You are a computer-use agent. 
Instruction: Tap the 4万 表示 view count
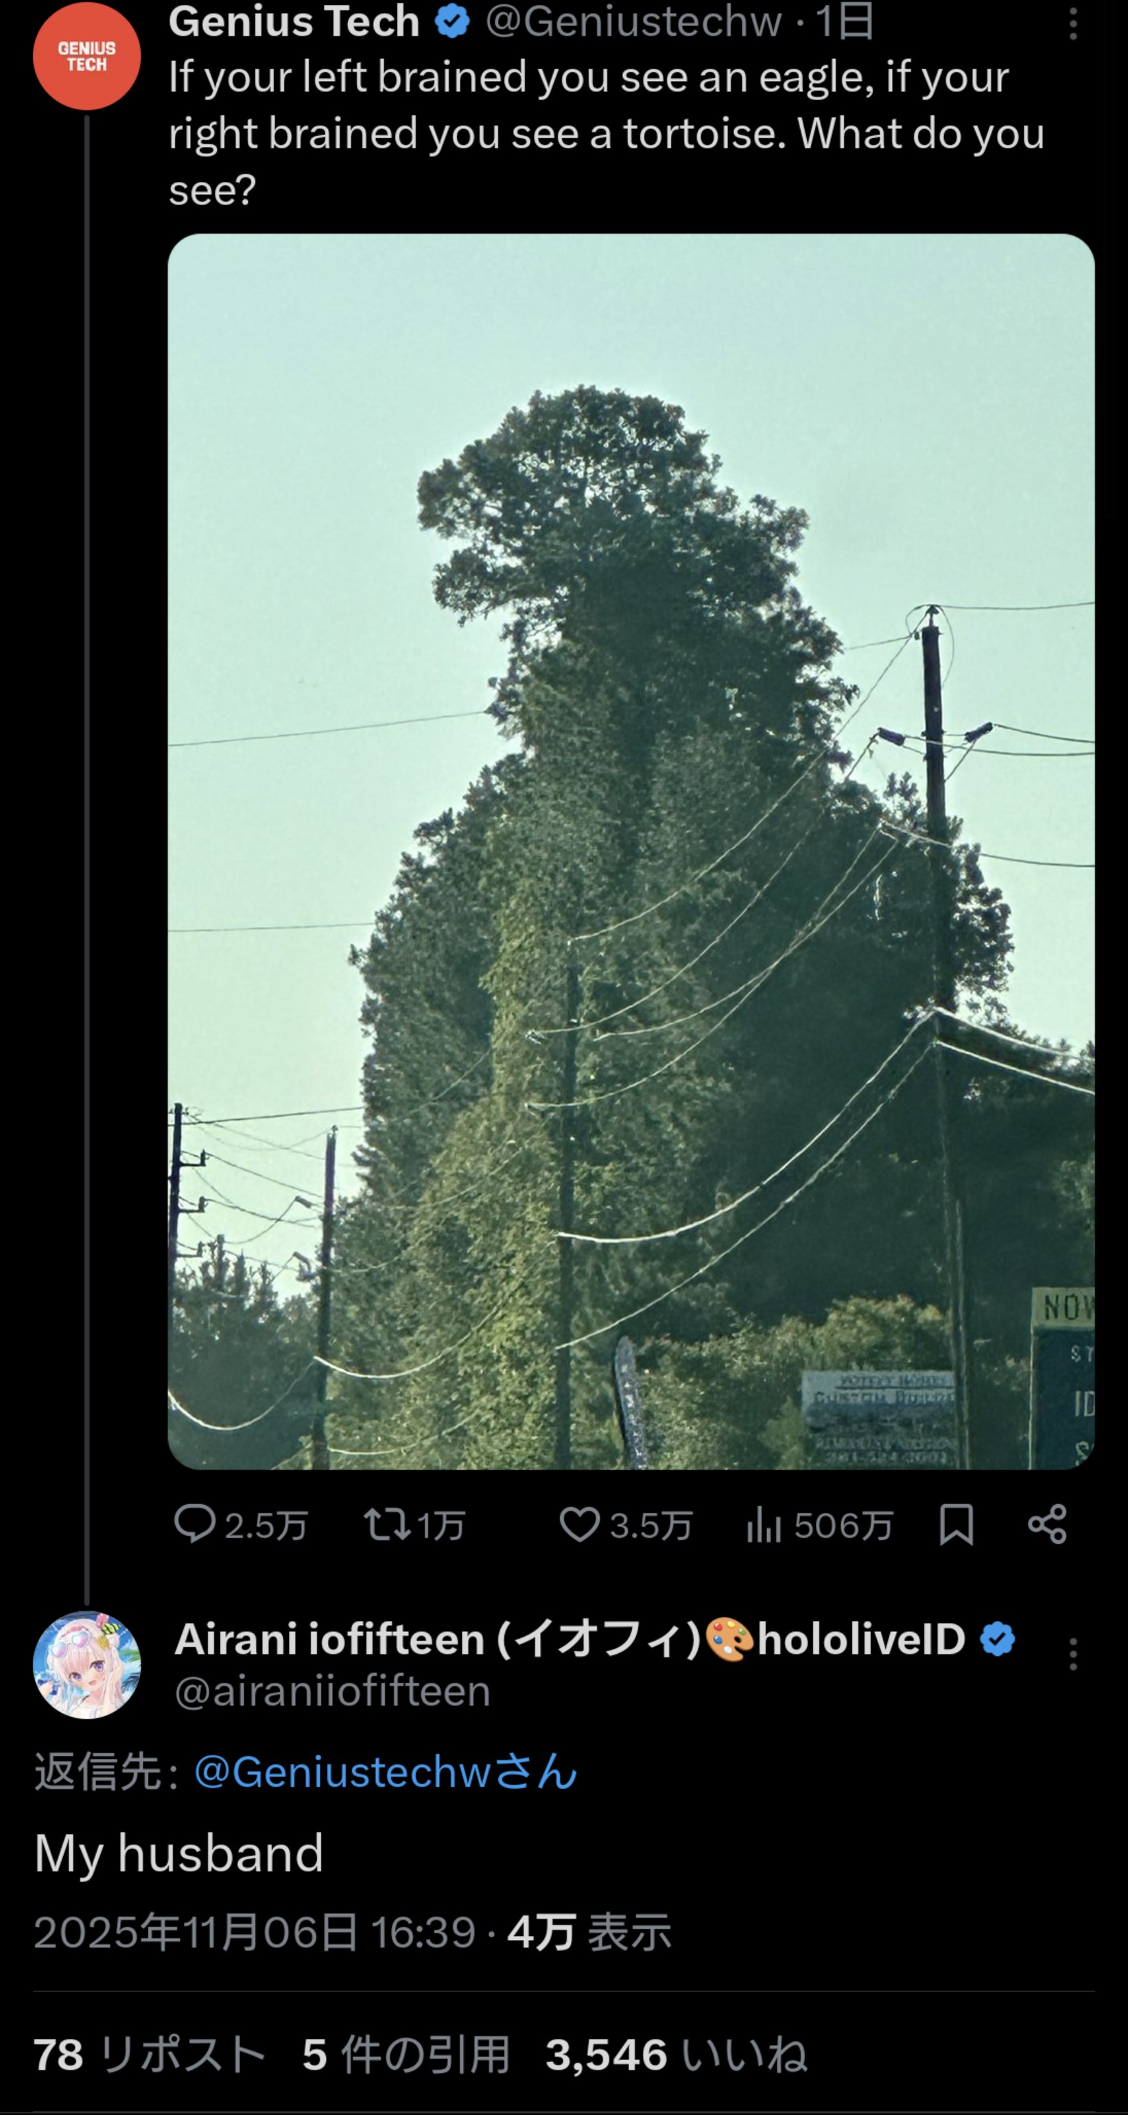tap(589, 1931)
